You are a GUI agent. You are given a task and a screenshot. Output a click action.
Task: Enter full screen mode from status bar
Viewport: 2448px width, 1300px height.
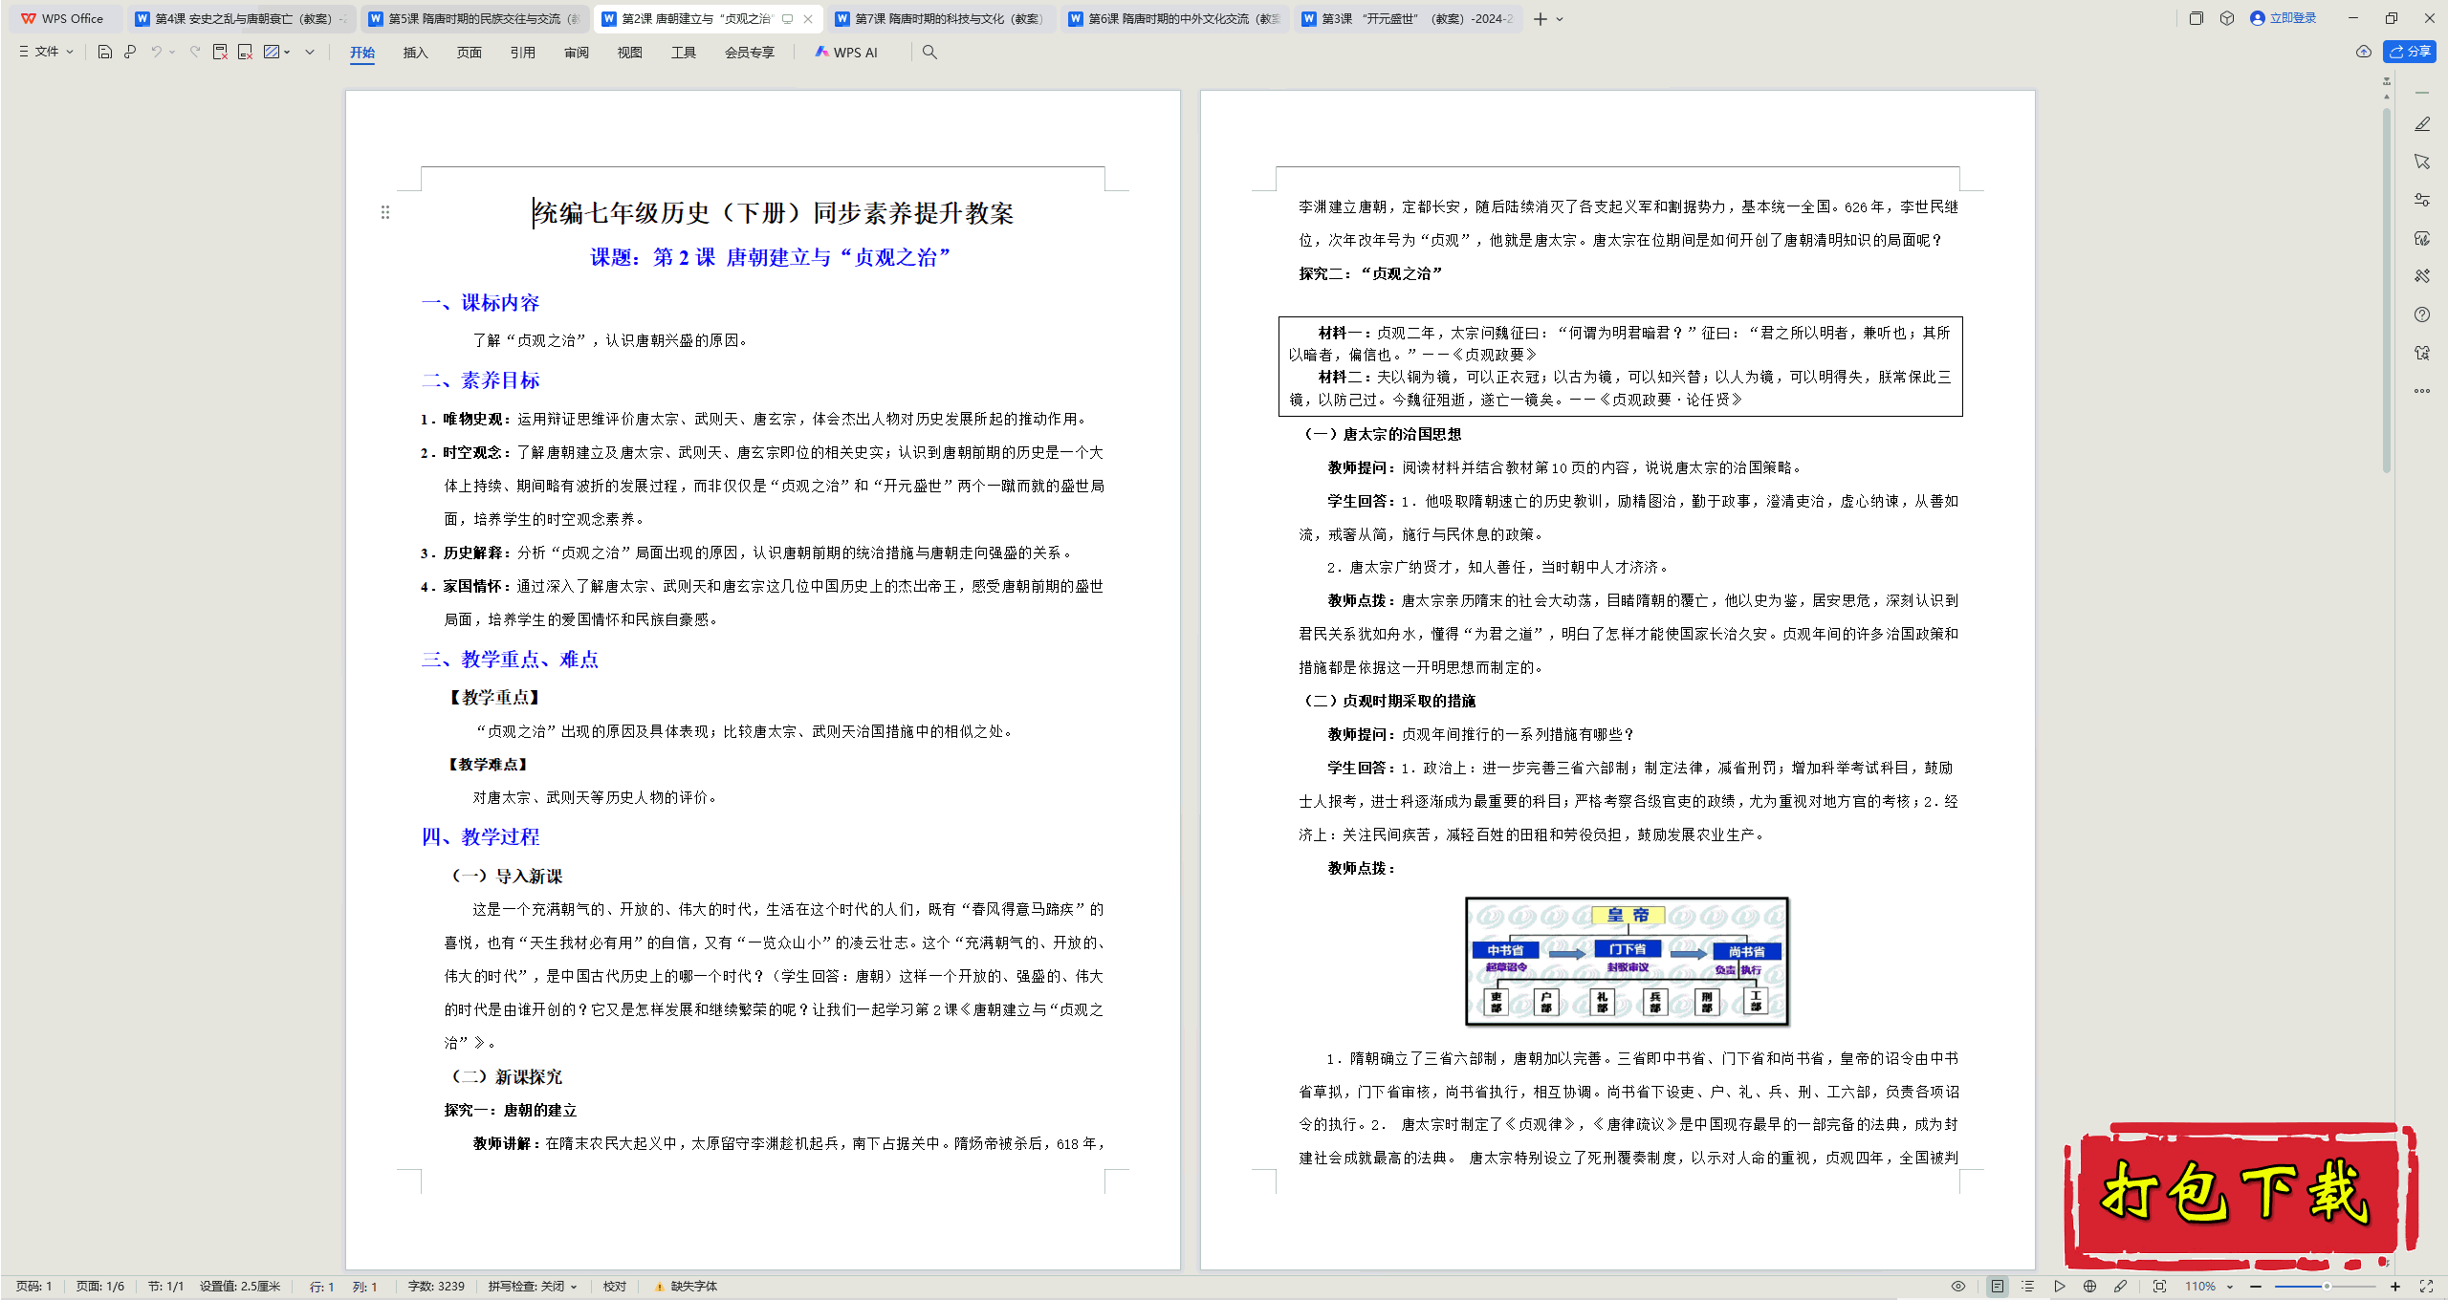click(x=2426, y=1287)
